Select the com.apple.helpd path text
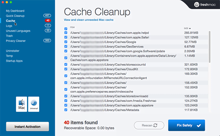Image resolution: width=220 pixels, height=136 pixels. click(x=110, y=33)
